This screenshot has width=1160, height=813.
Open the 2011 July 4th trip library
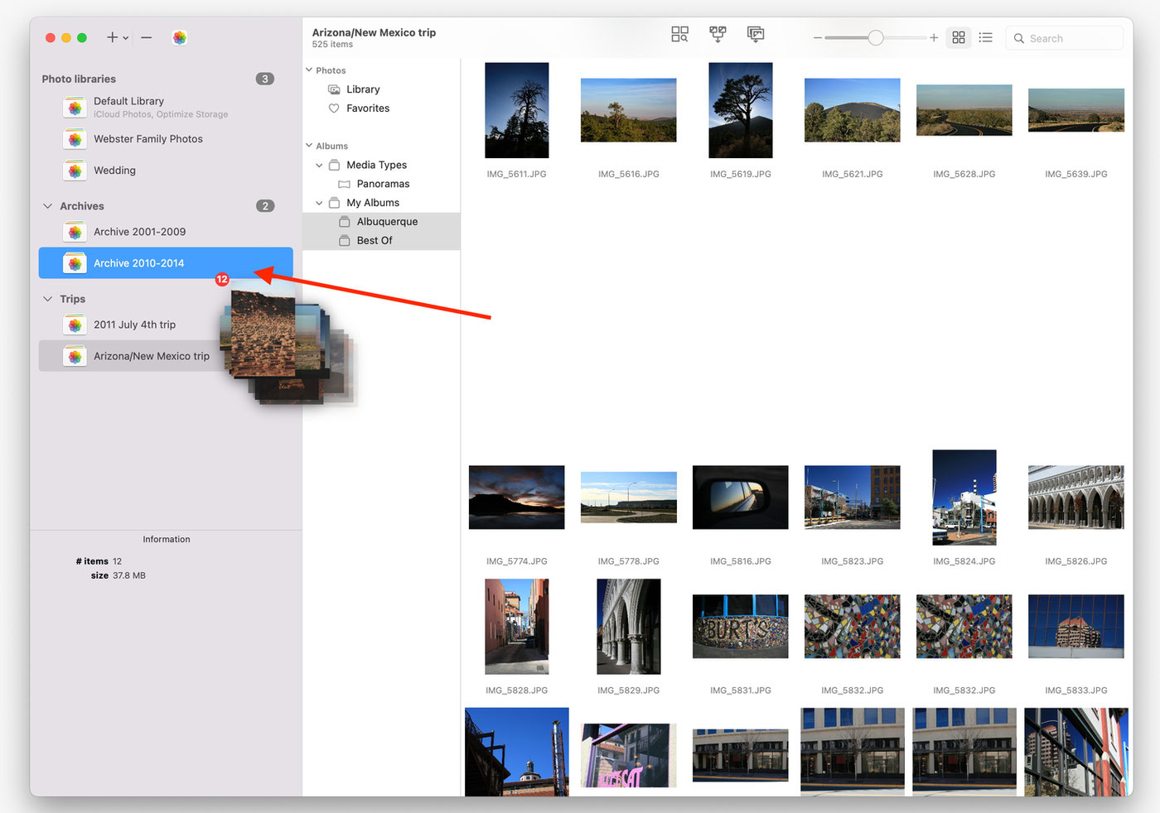134,325
